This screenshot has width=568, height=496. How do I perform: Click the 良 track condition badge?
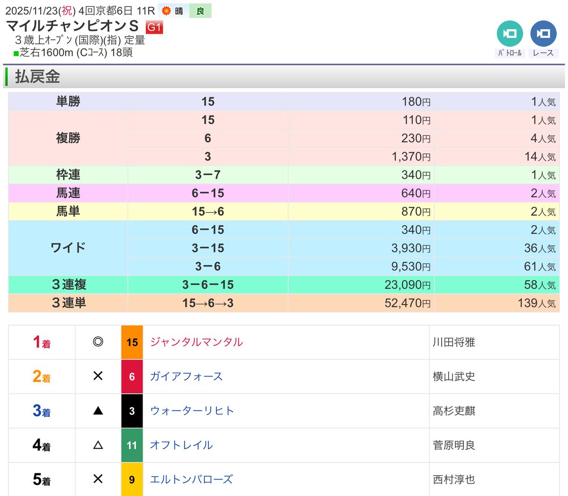200,11
